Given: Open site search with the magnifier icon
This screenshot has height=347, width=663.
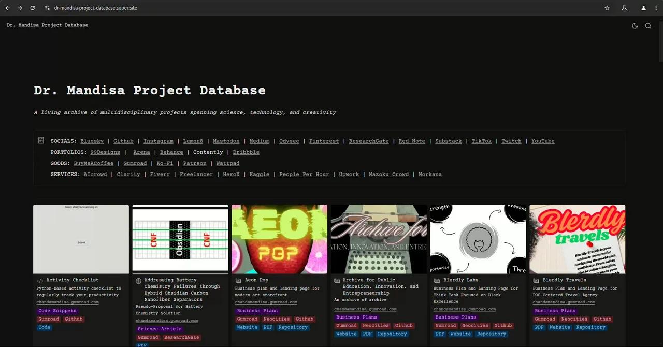Looking at the screenshot, I should point(648,26).
